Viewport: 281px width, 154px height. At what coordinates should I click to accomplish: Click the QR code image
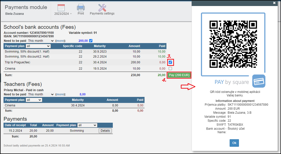(233, 44)
